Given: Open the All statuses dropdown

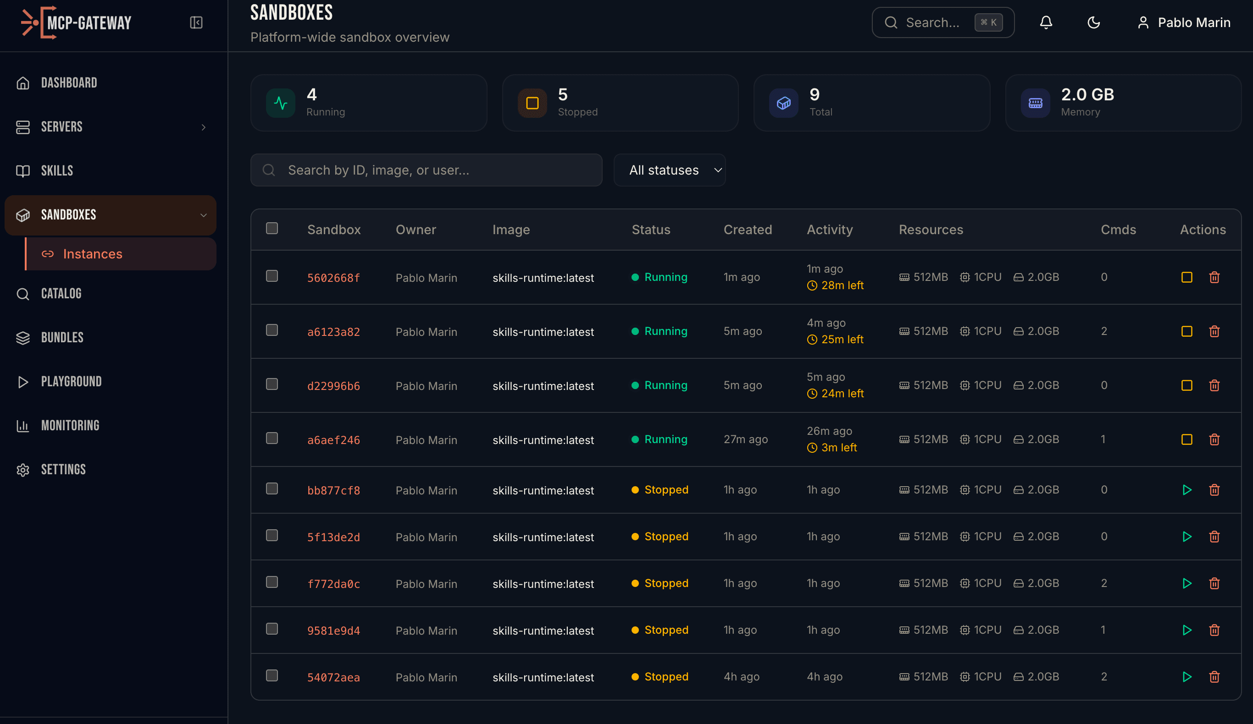Looking at the screenshot, I should coord(669,170).
